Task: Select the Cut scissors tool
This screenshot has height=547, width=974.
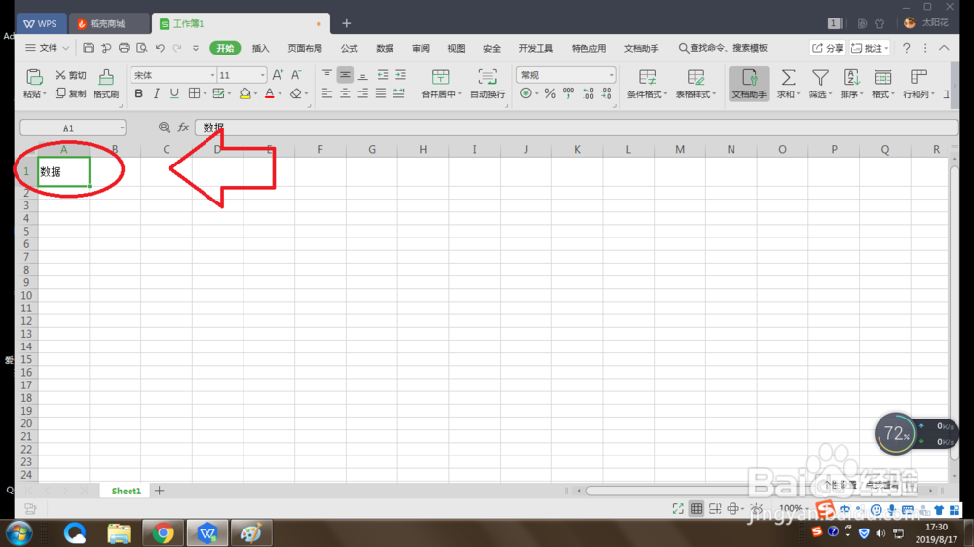Action: click(70, 75)
